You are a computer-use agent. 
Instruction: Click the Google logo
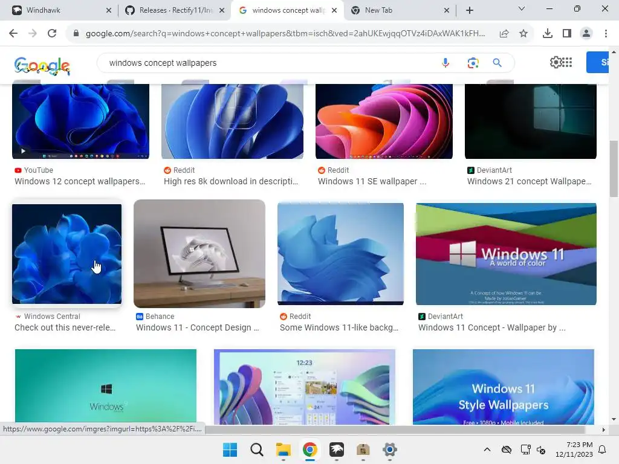tap(42, 65)
